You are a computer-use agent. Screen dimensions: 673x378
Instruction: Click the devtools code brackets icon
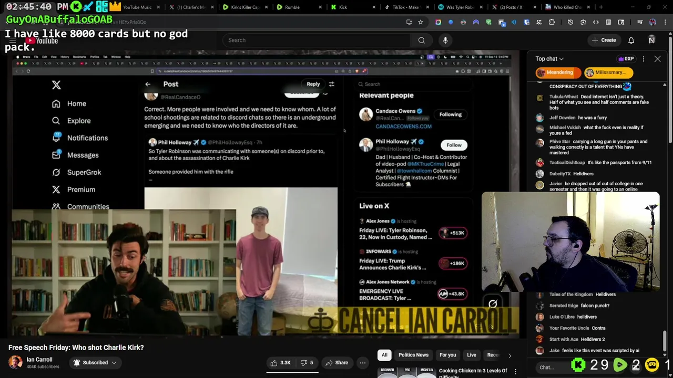596,22
